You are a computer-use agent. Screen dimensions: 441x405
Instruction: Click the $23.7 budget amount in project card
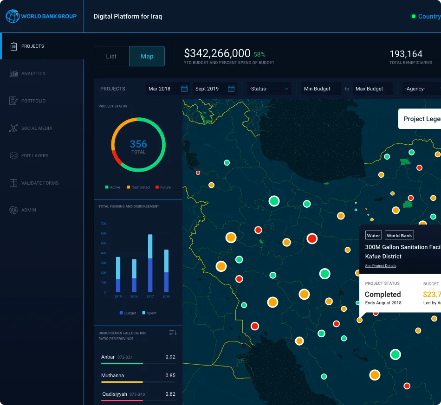(x=432, y=294)
